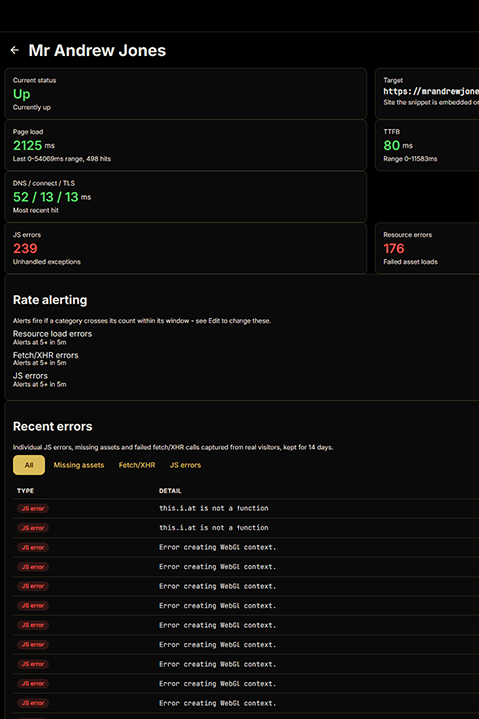Select the Resource load errors alert rule

tap(52, 338)
